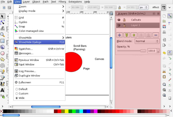Screen dimensions: 173x117
Task: Raise layer to top in Layers panel
Action: (x=126, y=35)
